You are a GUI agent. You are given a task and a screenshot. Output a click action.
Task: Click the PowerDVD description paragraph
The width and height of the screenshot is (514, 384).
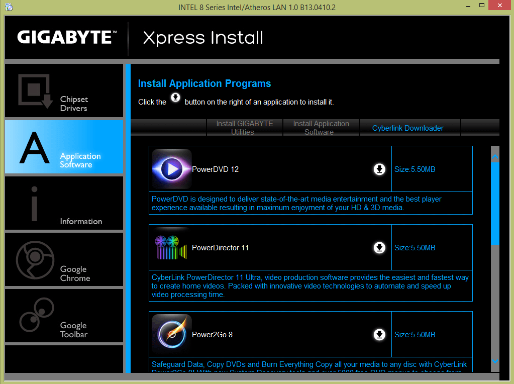(296, 204)
